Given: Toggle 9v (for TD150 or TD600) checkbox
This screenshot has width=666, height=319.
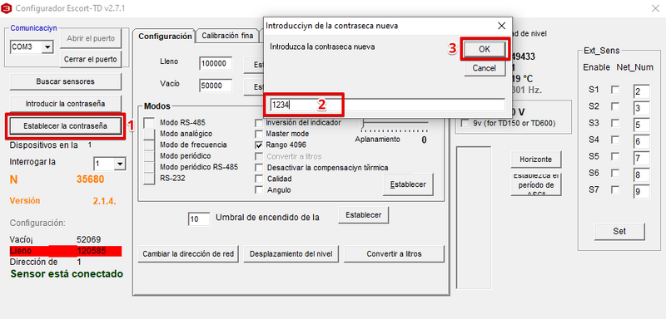Looking at the screenshot, I should coord(465,123).
